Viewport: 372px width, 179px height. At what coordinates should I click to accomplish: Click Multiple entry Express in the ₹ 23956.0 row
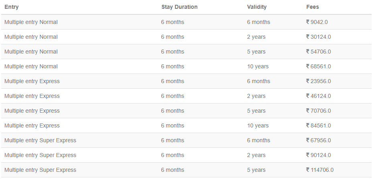pyautogui.click(x=32, y=82)
